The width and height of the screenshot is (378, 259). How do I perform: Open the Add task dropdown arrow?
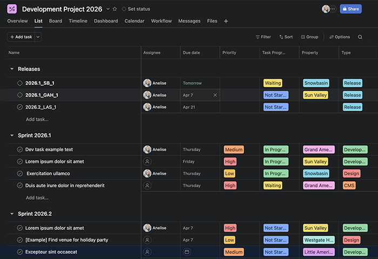click(x=38, y=37)
